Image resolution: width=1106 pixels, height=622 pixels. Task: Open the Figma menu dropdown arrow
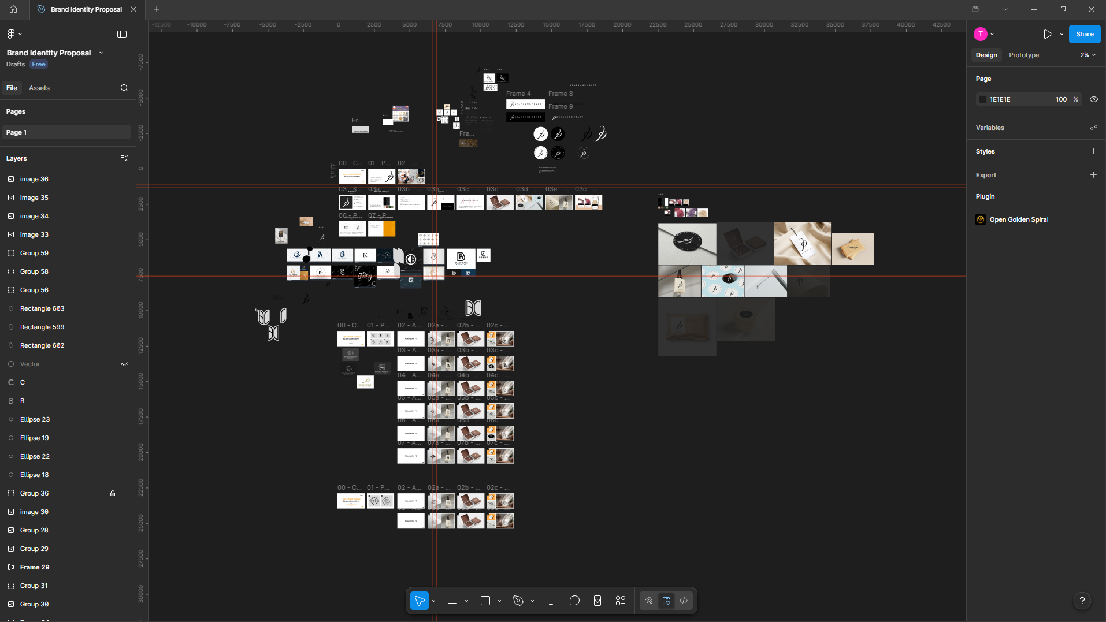click(x=20, y=35)
